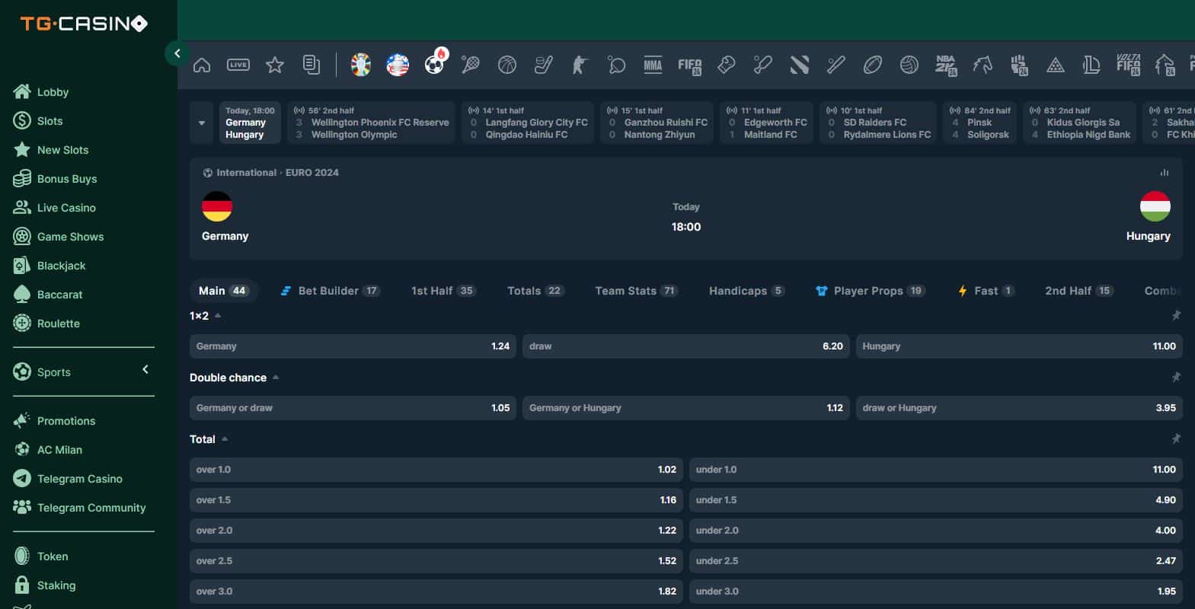
Task: Bet on draw at 6.20
Action: (686, 346)
